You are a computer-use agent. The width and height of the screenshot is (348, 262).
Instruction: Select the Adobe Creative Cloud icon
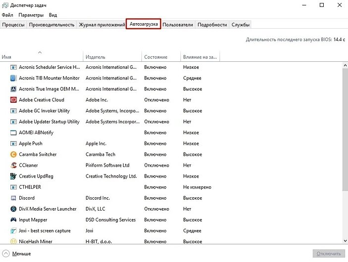pos(13,100)
